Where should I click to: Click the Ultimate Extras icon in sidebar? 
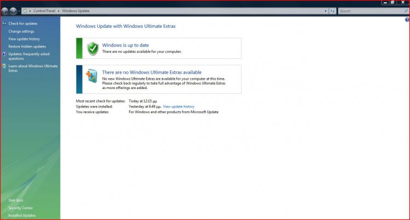4,66
